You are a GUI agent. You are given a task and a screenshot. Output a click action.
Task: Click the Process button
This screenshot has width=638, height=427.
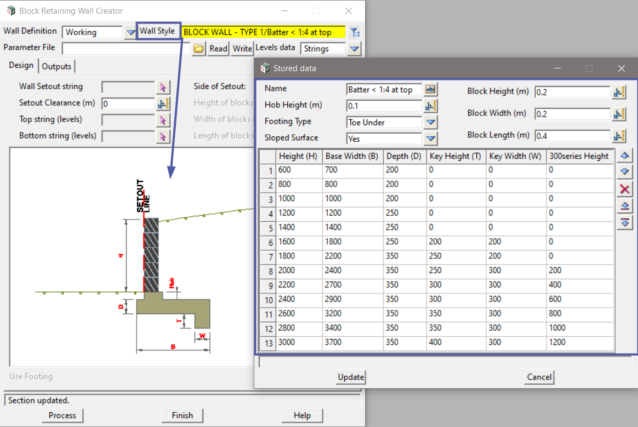click(62, 416)
